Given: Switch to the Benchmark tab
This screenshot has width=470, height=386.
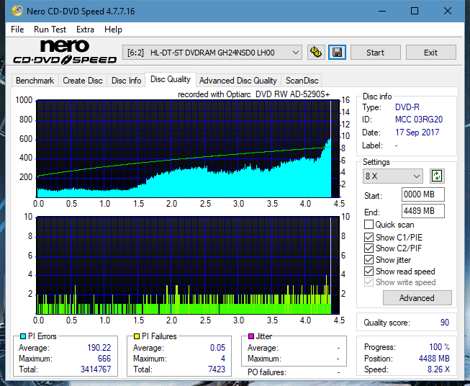Looking at the screenshot, I should pos(35,81).
